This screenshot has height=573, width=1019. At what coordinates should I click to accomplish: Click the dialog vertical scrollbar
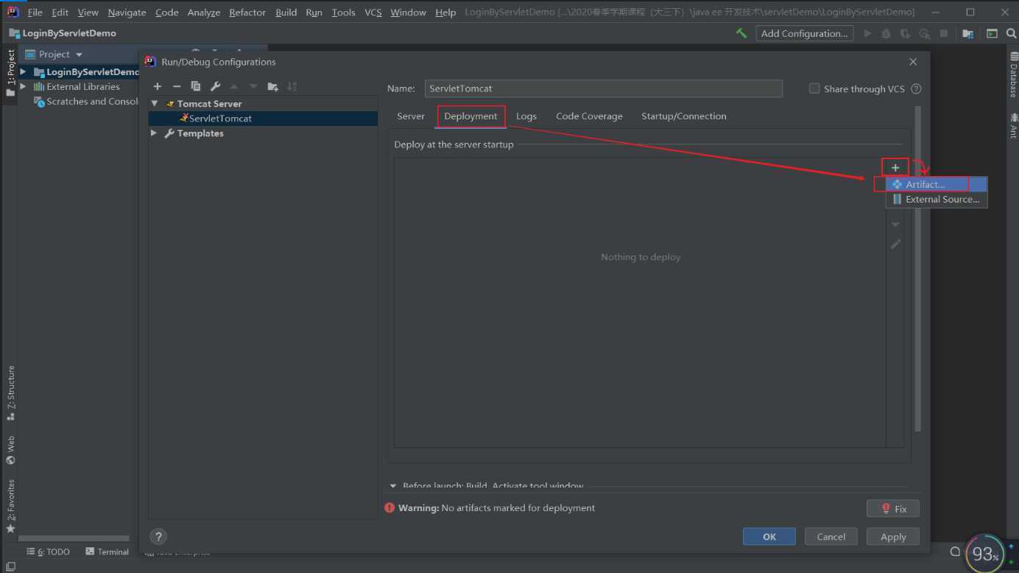click(917, 269)
